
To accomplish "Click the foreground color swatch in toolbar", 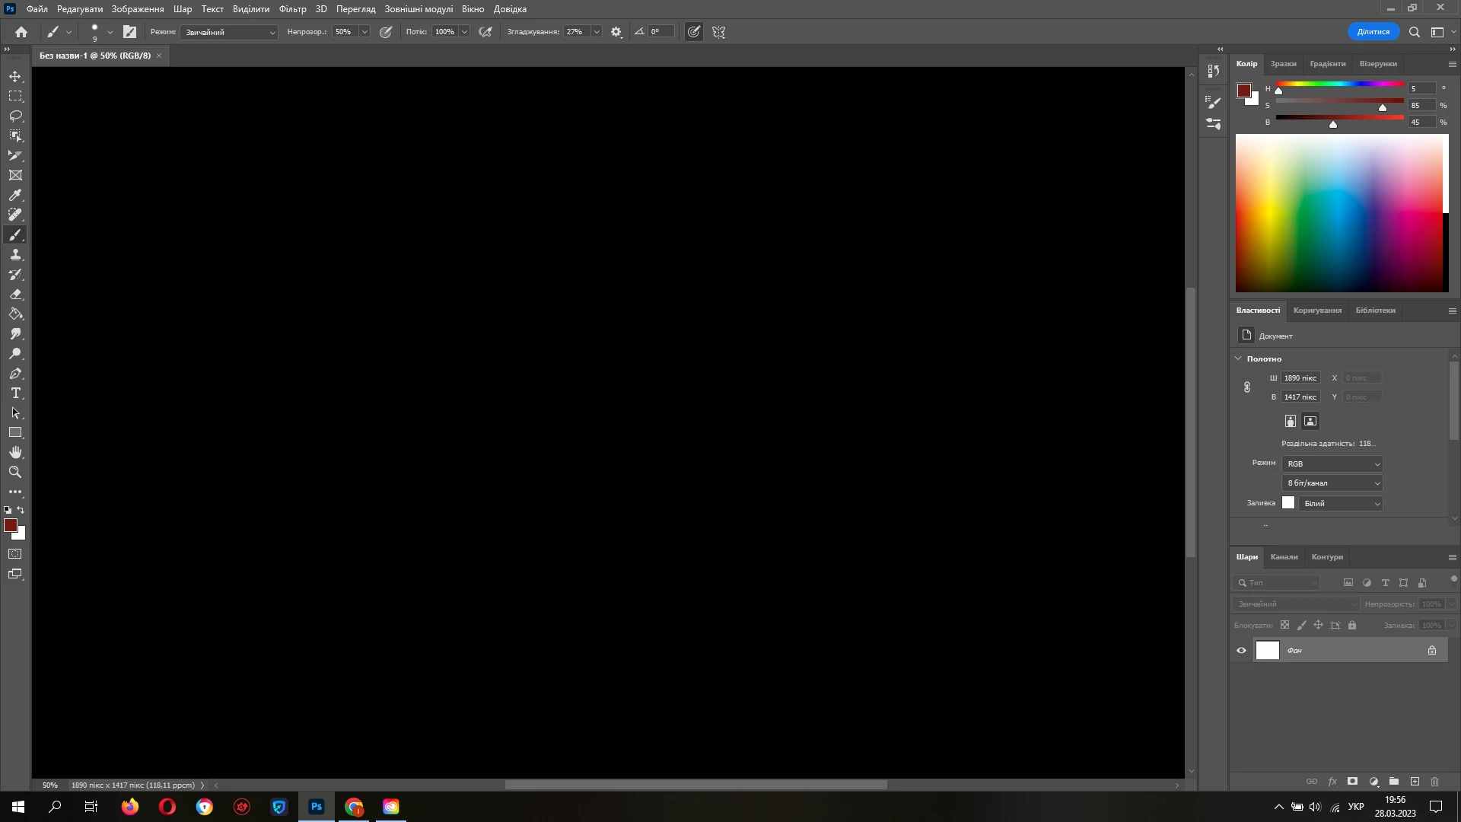I will tap(11, 525).
